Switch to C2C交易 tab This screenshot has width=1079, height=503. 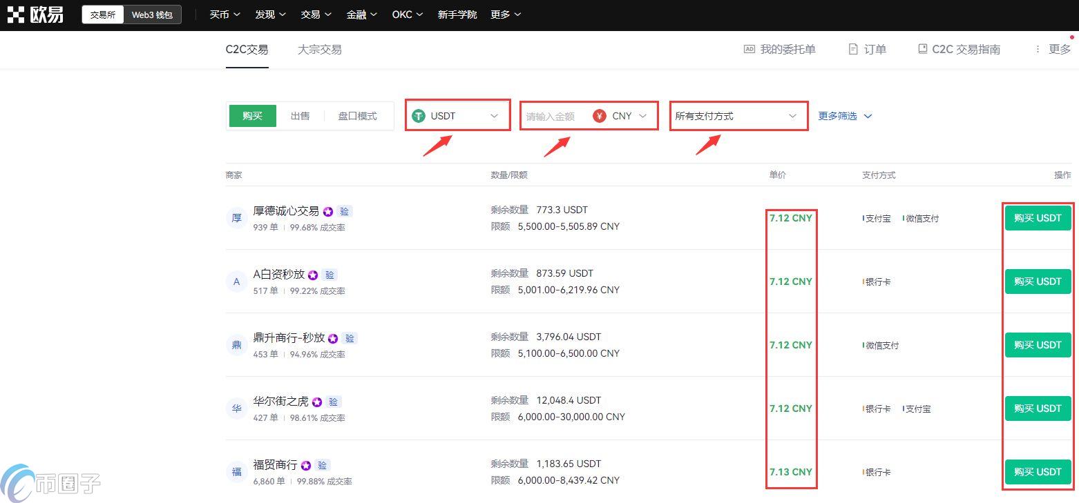pyautogui.click(x=247, y=50)
